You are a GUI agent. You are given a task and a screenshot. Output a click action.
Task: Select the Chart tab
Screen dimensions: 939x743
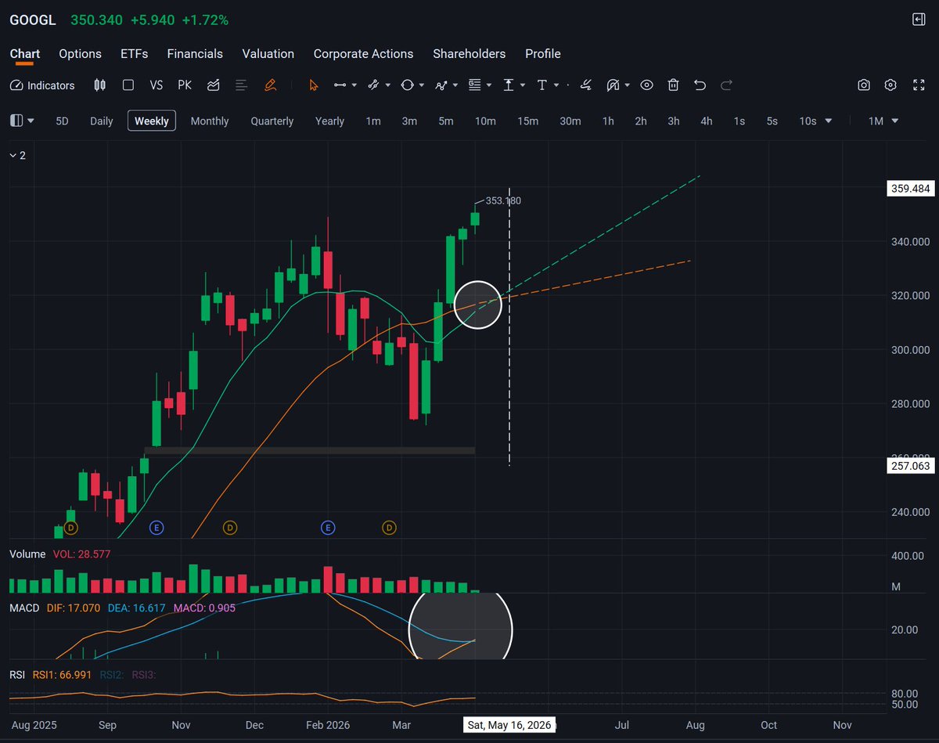point(25,54)
